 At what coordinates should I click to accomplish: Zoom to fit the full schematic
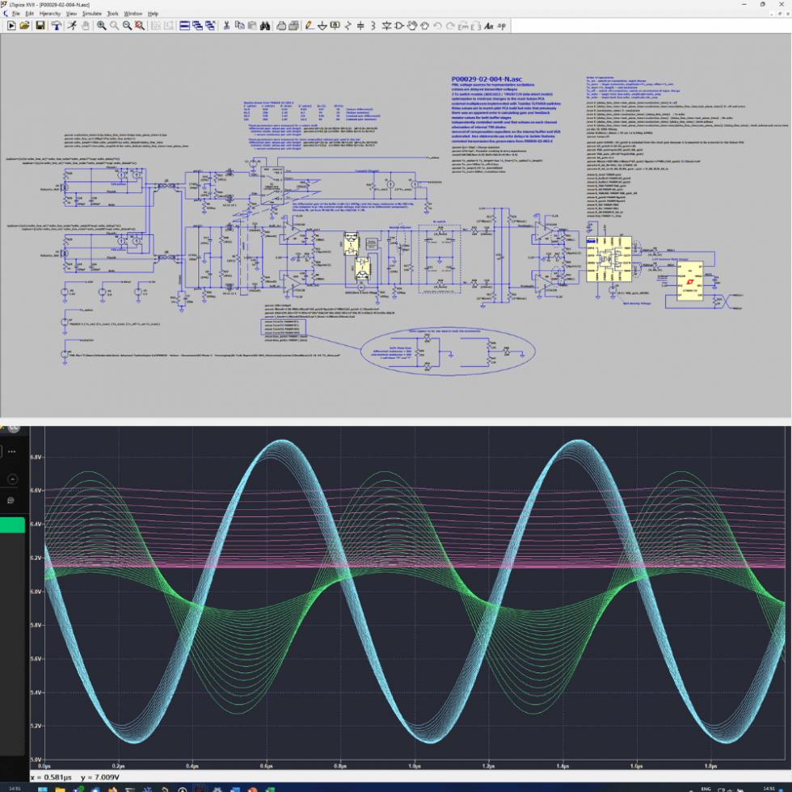click(138, 27)
